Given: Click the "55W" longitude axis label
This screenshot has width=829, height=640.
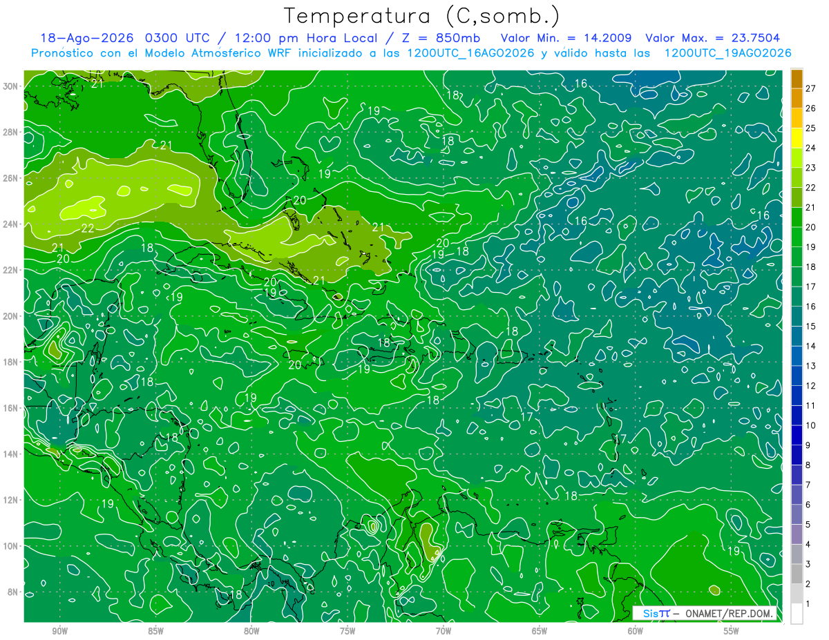Looking at the screenshot, I should pyautogui.click(x=732, y=631).
